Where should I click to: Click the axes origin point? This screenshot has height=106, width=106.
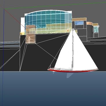(4, 9)
